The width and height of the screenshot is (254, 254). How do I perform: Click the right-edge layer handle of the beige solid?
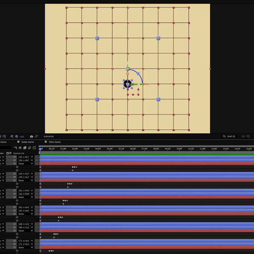click(210, 69)
